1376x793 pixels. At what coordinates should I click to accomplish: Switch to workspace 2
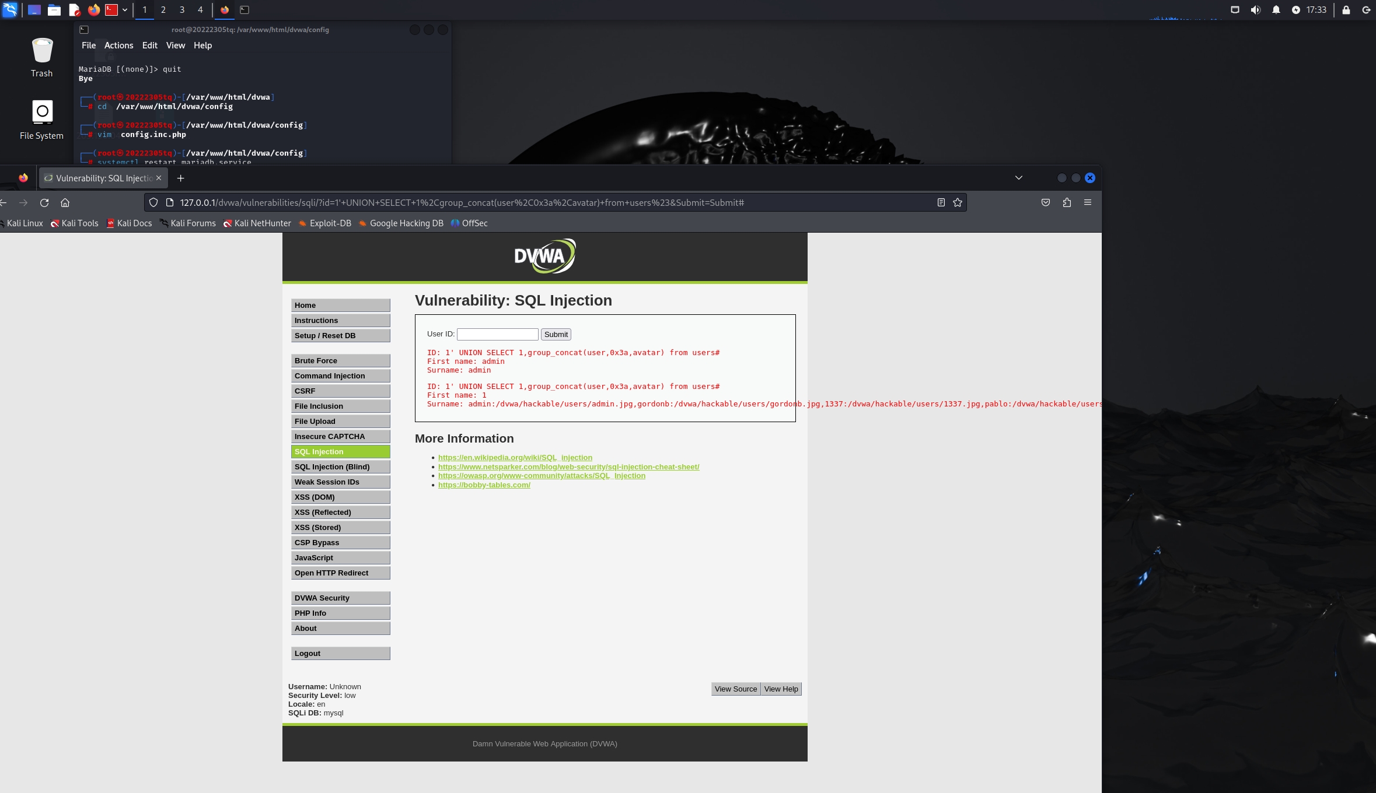163,10
